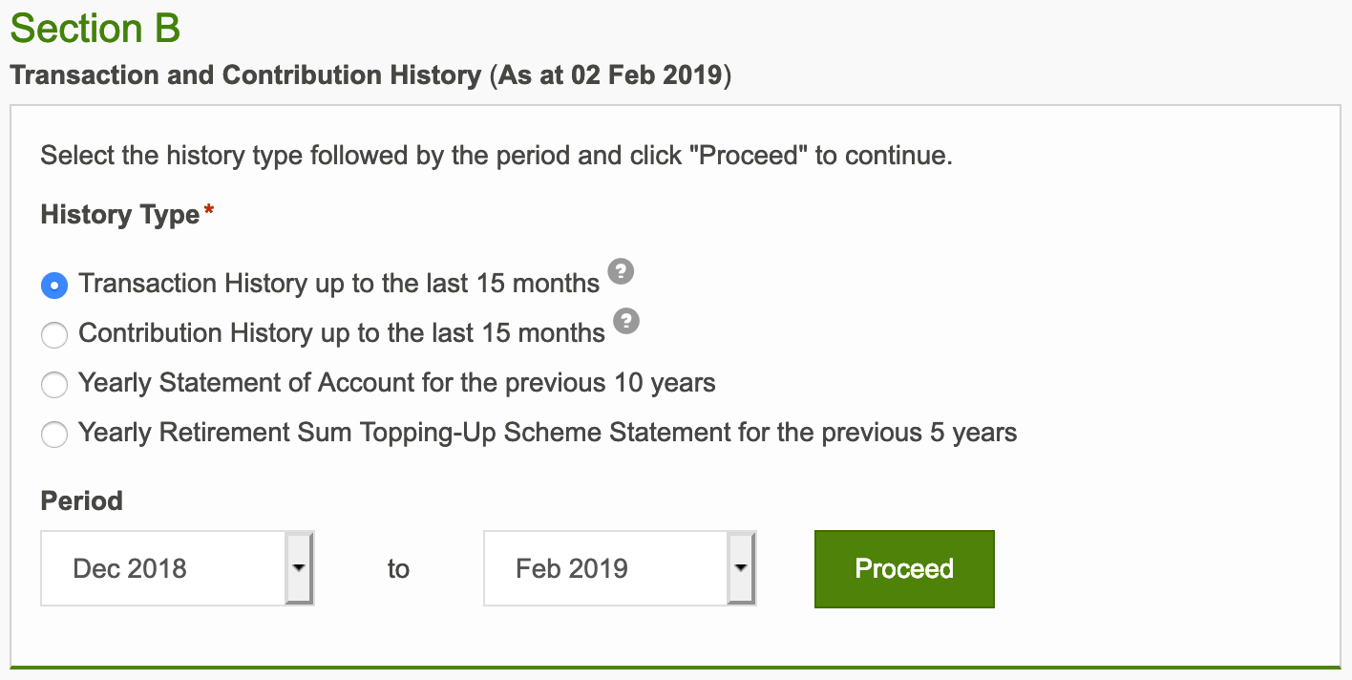Click the Period field label

(x=81, y=500)
